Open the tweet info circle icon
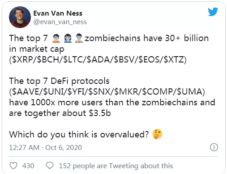Image resolution: width=227 pixels, height=174 pixels. pyautogui.click(x=214, y=147)
